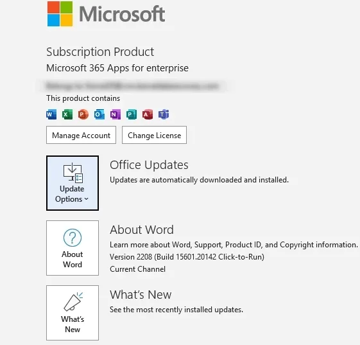360x345 pixels.
Task: Click the "What's New" section heading
Action: [x=141, y=295]
